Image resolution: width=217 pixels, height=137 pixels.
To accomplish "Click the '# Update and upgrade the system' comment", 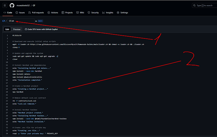I will click(x=28, y=53).
